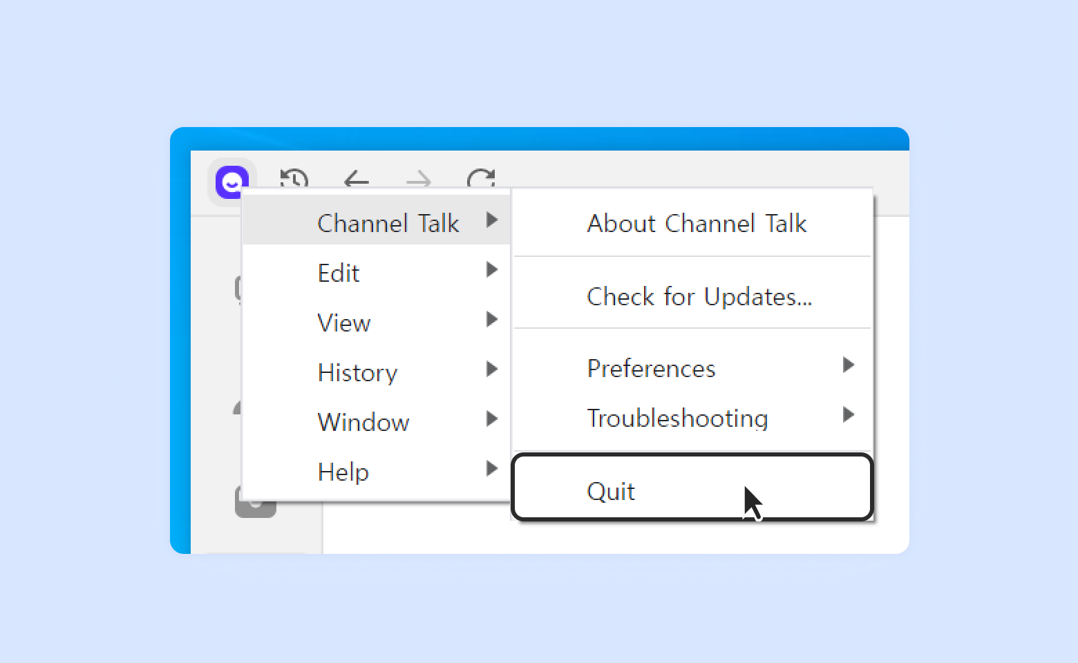The width and height of the screenshot is (1078, 663).
Task: Open the View menu entry
Action: click(x=377, y=320)
